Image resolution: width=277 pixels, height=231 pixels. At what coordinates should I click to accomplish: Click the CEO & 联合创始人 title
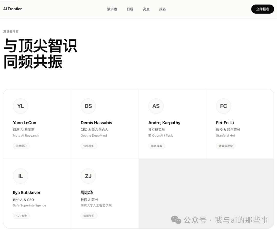94,130
